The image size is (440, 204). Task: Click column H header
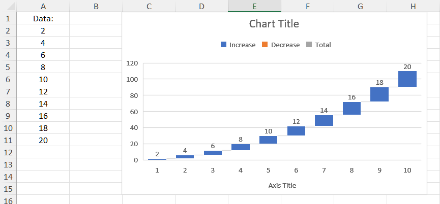coord(413,6)
